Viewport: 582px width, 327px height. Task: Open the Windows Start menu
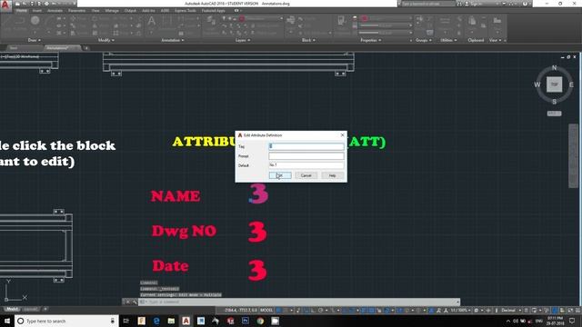click(7, 321)
